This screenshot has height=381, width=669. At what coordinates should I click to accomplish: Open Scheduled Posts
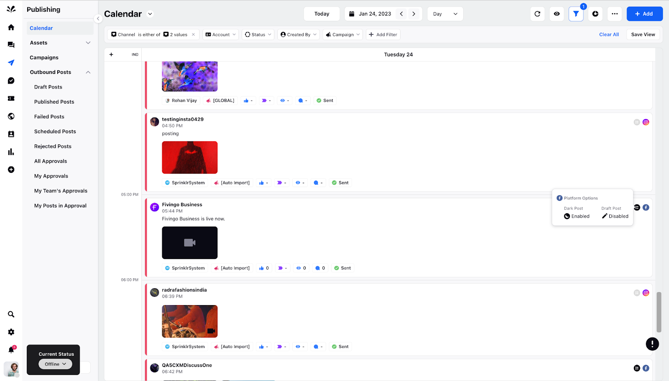[55, 131]
